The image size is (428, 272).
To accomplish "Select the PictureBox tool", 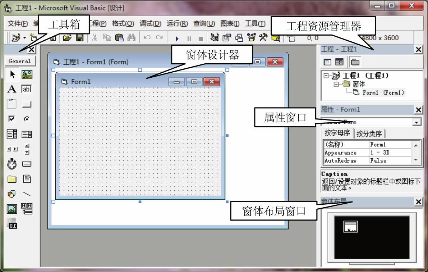I will tap(27, 74).
